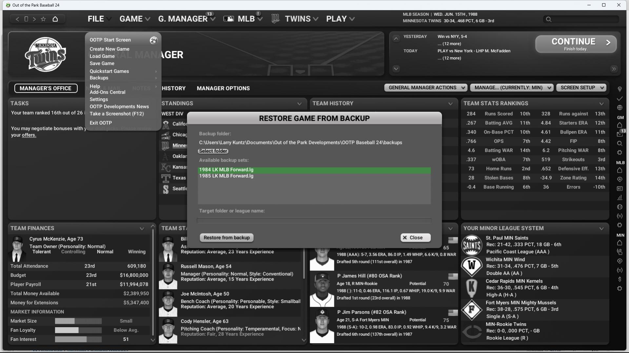The height and width of the screenshot is (353, 629).
Task: Open the gear icon in the MIN sidebar section
Action: point(619,289)
